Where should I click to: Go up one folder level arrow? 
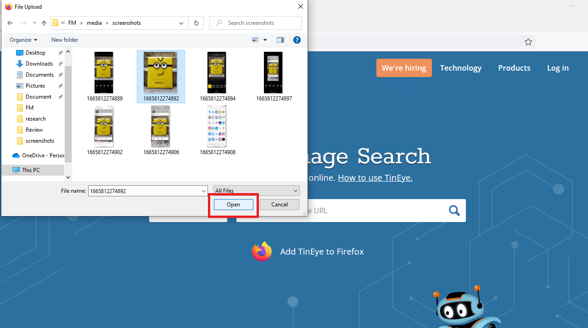click(x=44, y=23)
